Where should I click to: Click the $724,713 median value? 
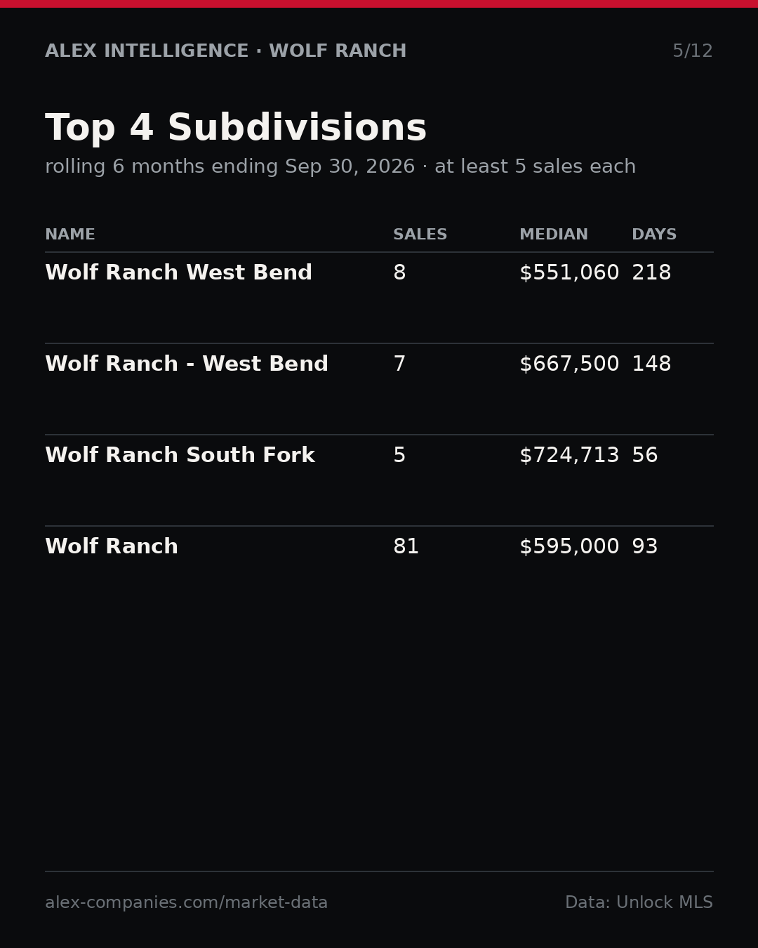pyautogui.click(x=569, y=456)
